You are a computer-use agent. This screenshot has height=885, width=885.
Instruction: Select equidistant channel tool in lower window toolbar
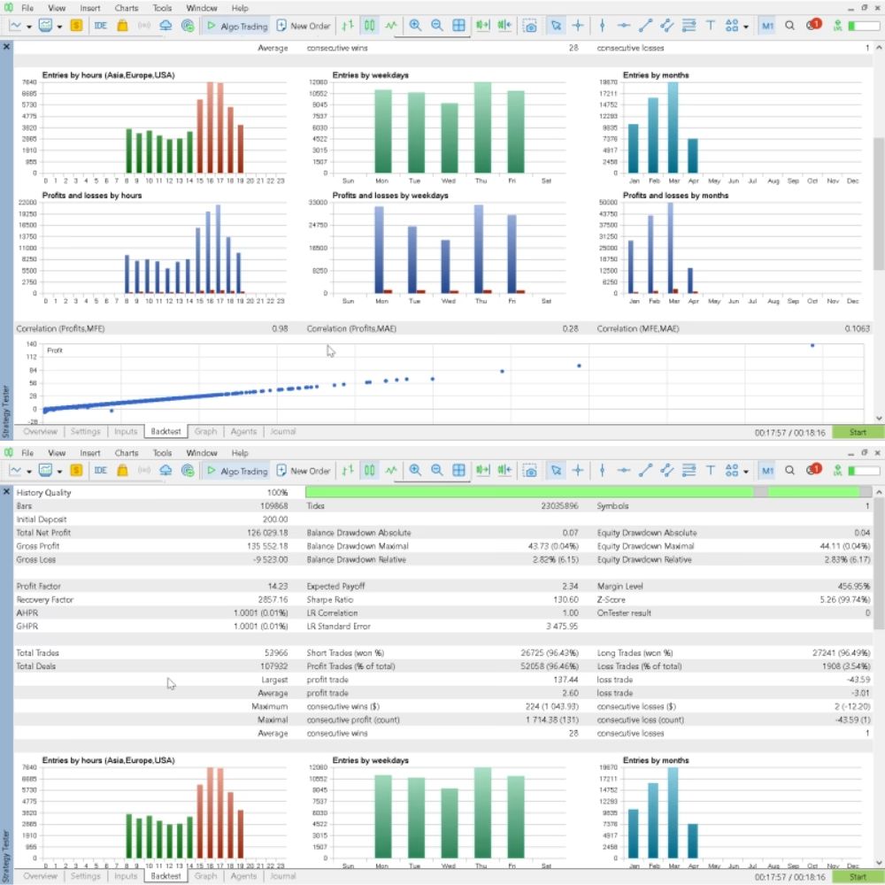pos(666,470)
